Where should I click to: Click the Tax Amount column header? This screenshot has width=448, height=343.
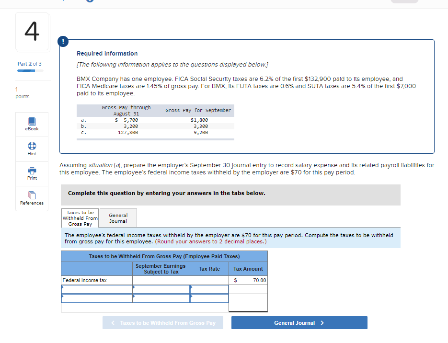(x=248, y=269)
